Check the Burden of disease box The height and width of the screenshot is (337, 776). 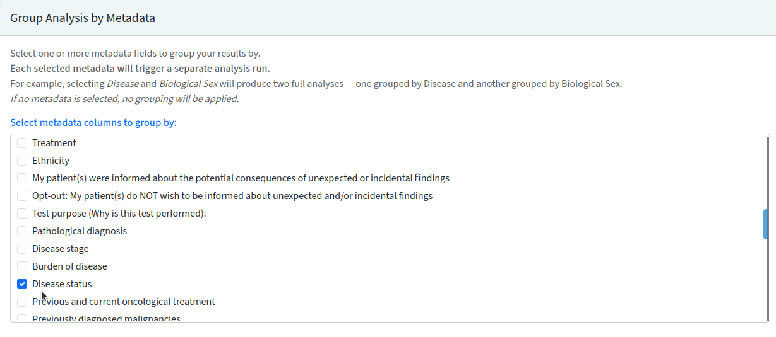22,266
